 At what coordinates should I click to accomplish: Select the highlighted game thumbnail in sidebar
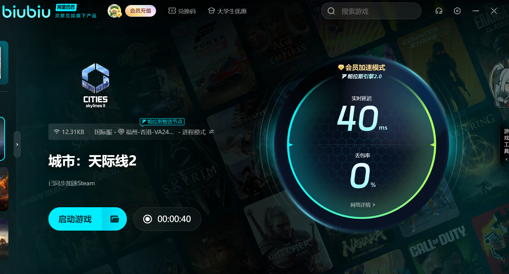click(x=2, y=139)
